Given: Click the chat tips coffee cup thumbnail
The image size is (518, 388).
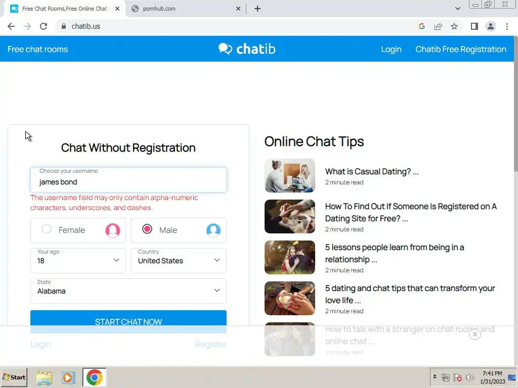Looking at the screenshot, I should [290, 298].
